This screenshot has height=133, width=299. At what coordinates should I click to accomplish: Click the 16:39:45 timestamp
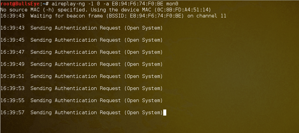tap(12, 40)
